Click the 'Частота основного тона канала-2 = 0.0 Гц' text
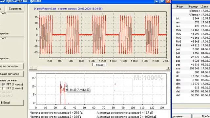The image size is (210, 118). click(55, 117)
